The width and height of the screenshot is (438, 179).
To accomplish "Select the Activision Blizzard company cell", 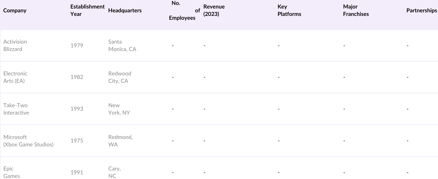I will pos(15,46).
